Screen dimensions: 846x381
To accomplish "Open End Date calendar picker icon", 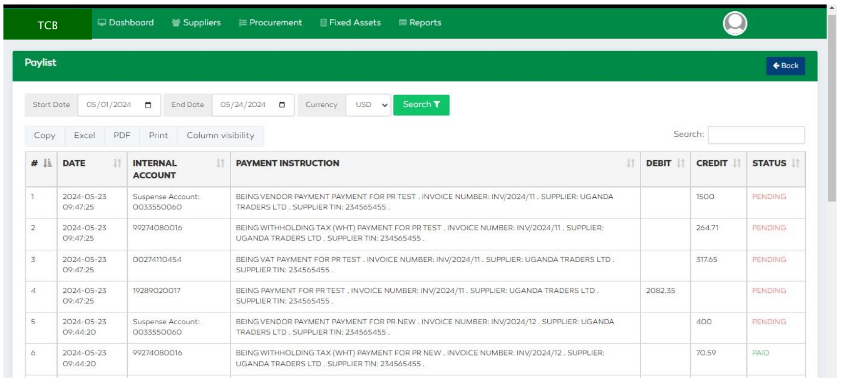I will [282, 105].
